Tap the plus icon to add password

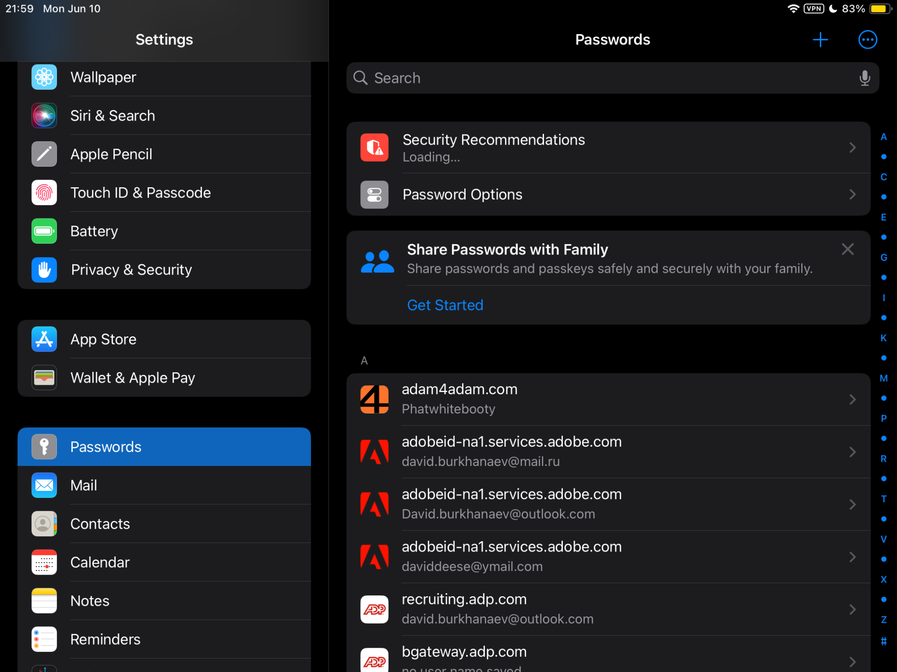(820, 40)
